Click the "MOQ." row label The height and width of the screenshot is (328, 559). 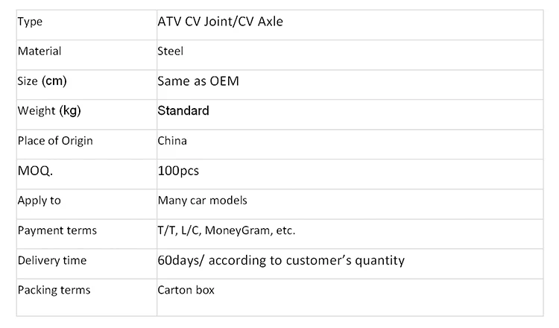coord(36,171)
